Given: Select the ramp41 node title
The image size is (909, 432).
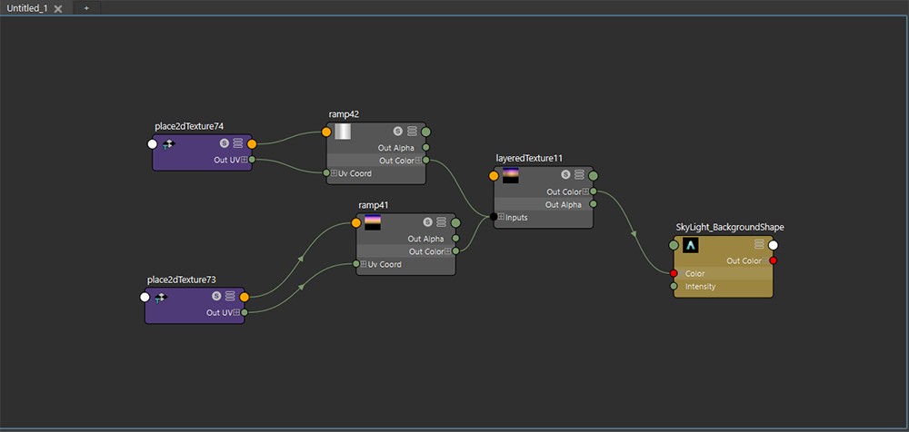Looking at the screenshot, I should point(374,205).
